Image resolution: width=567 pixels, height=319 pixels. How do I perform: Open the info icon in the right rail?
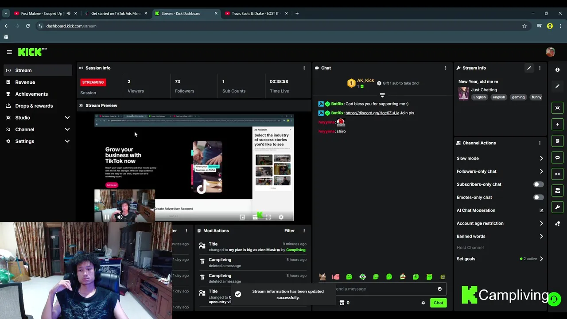pyautogui.click(x=557, y=70)
